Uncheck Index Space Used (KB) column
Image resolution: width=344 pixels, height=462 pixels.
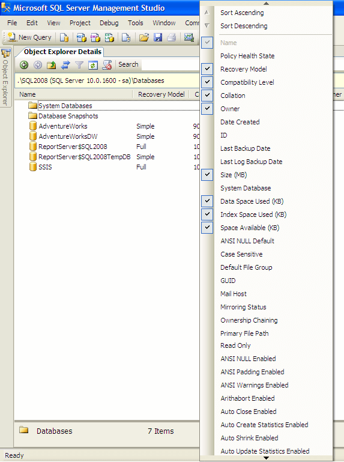(207, 214)
